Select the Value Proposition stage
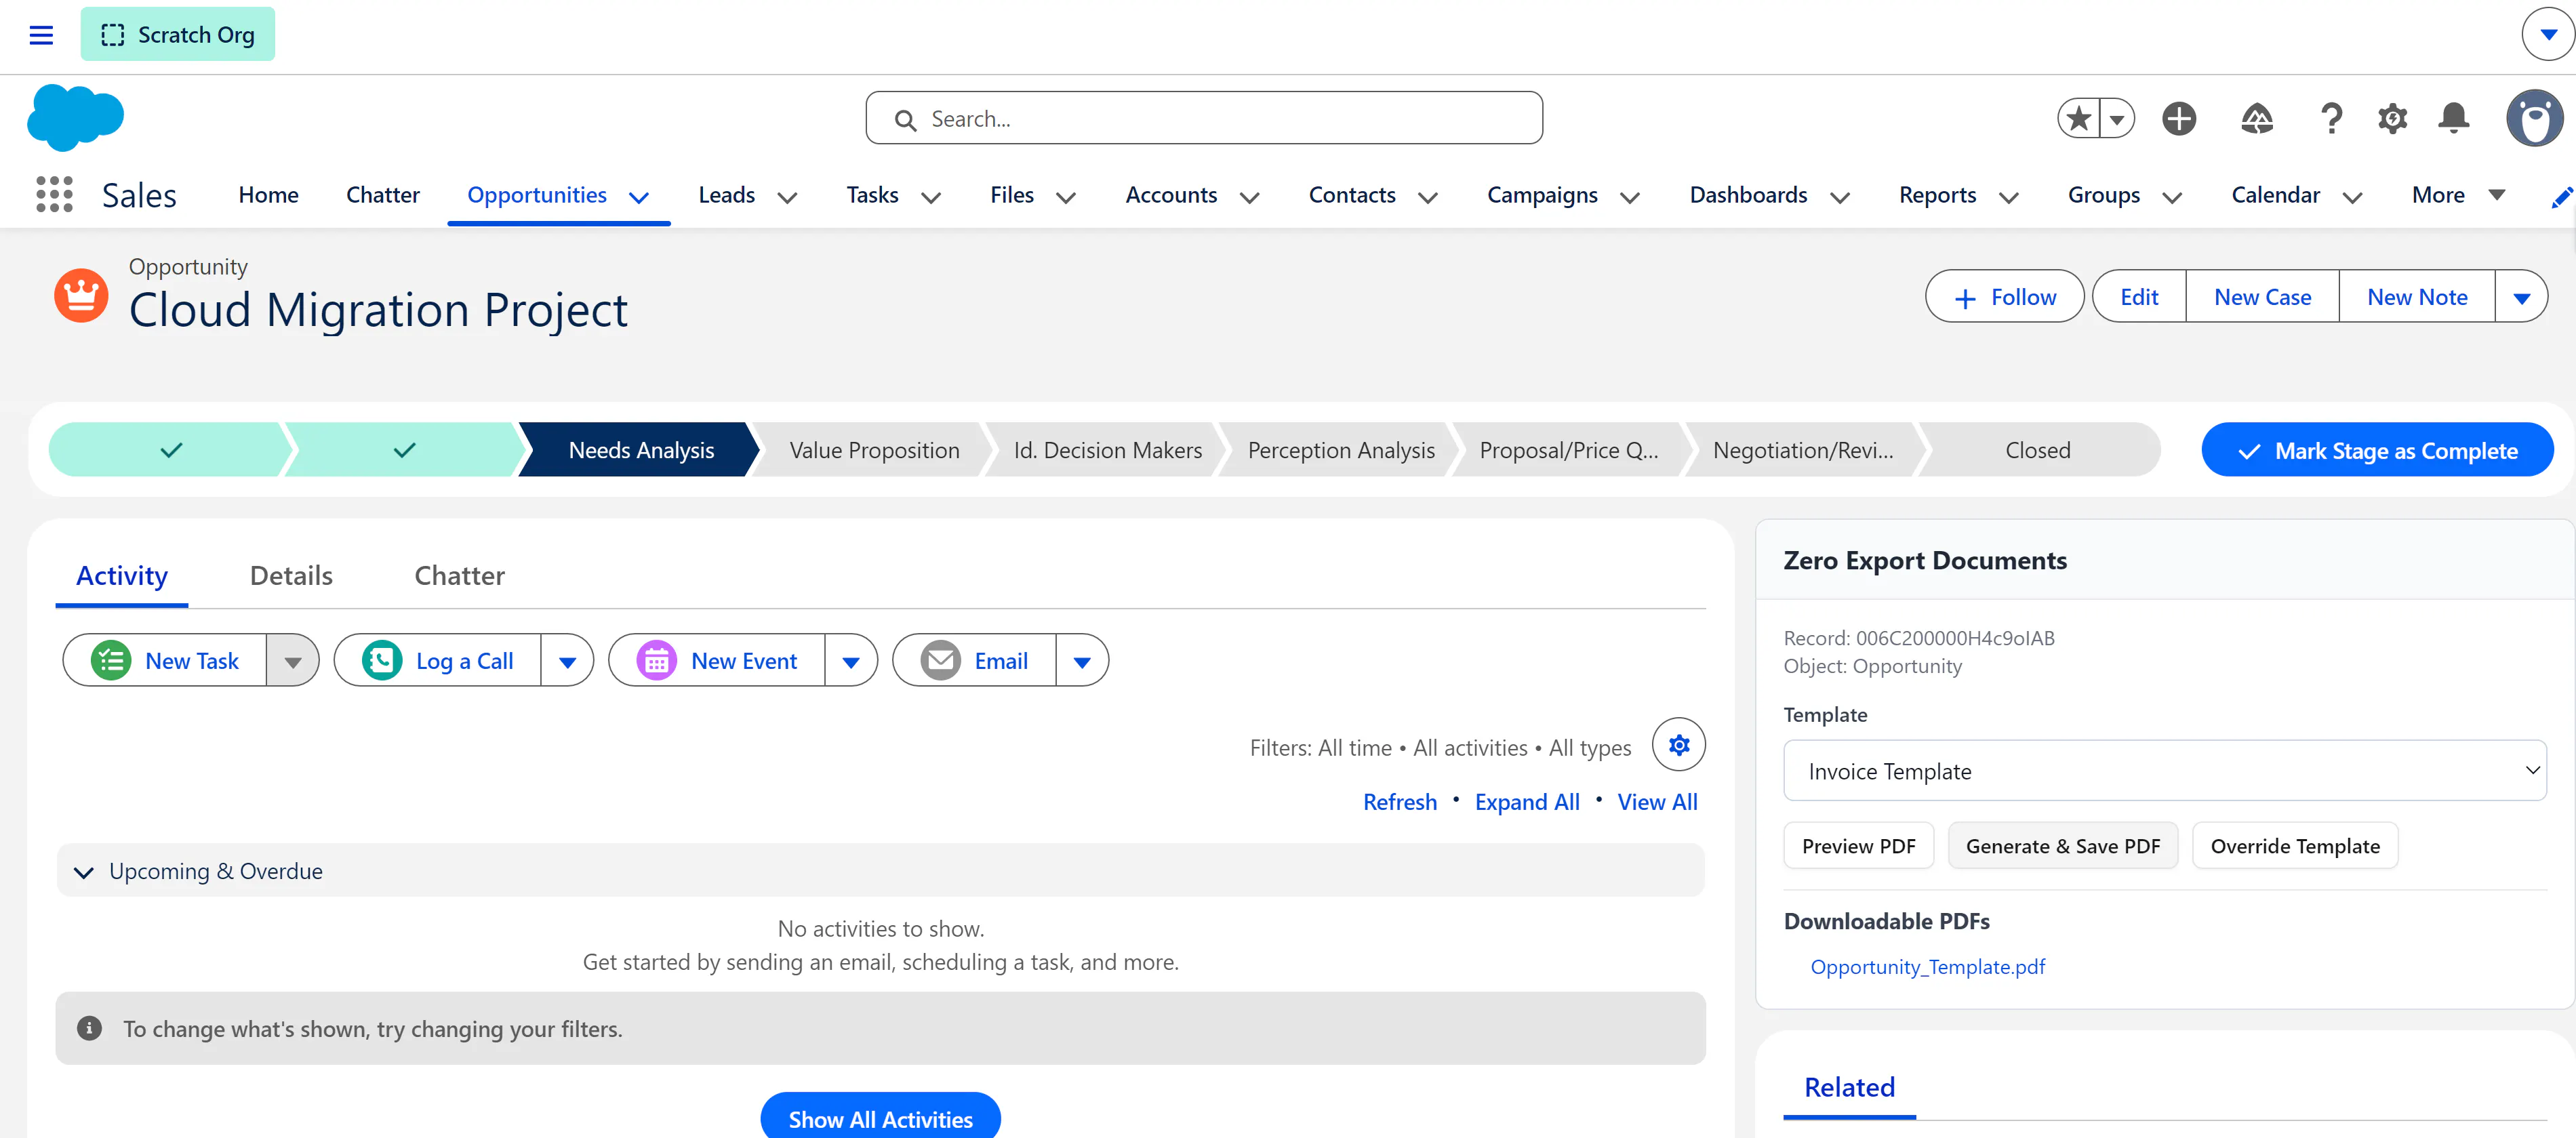Image resolution: width=2576 pixels, height=1138 pixels. [874, 450]
